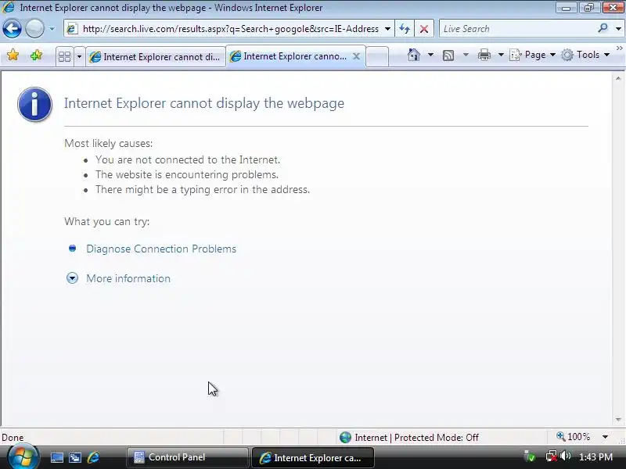Click the network disconnected tray icon
The height and width of the screenshot is (469, 626).
[551, 456]
